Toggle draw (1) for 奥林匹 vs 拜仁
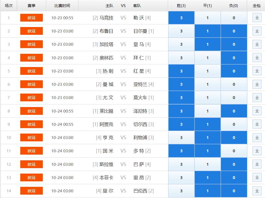This screenshot has height=198, width=265. click(208, 58)
